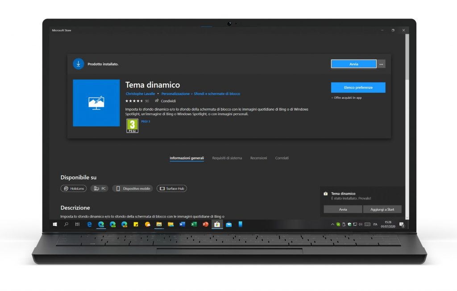This screenshot has height=291, width=457.
Task: Open the Personalizzazione category link
Action: click(x=174, y=94)
